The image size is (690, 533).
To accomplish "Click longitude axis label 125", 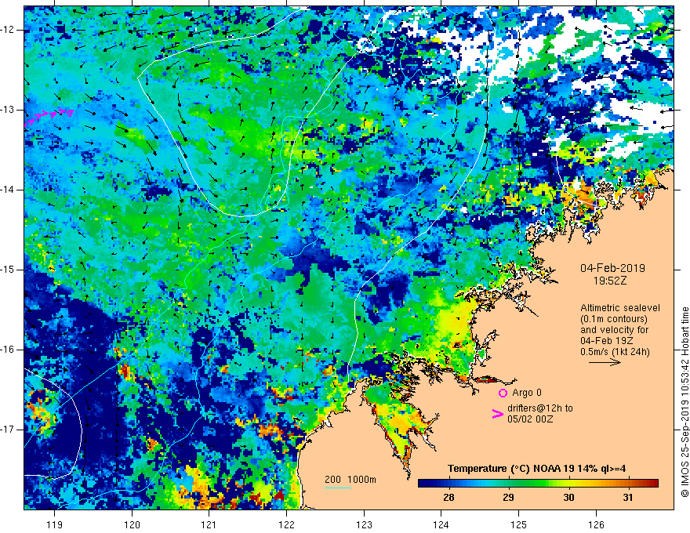I will coord(518,524).
